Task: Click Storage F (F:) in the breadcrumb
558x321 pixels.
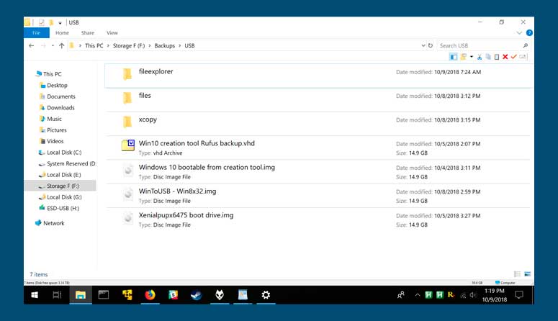Action: (129, 45)
